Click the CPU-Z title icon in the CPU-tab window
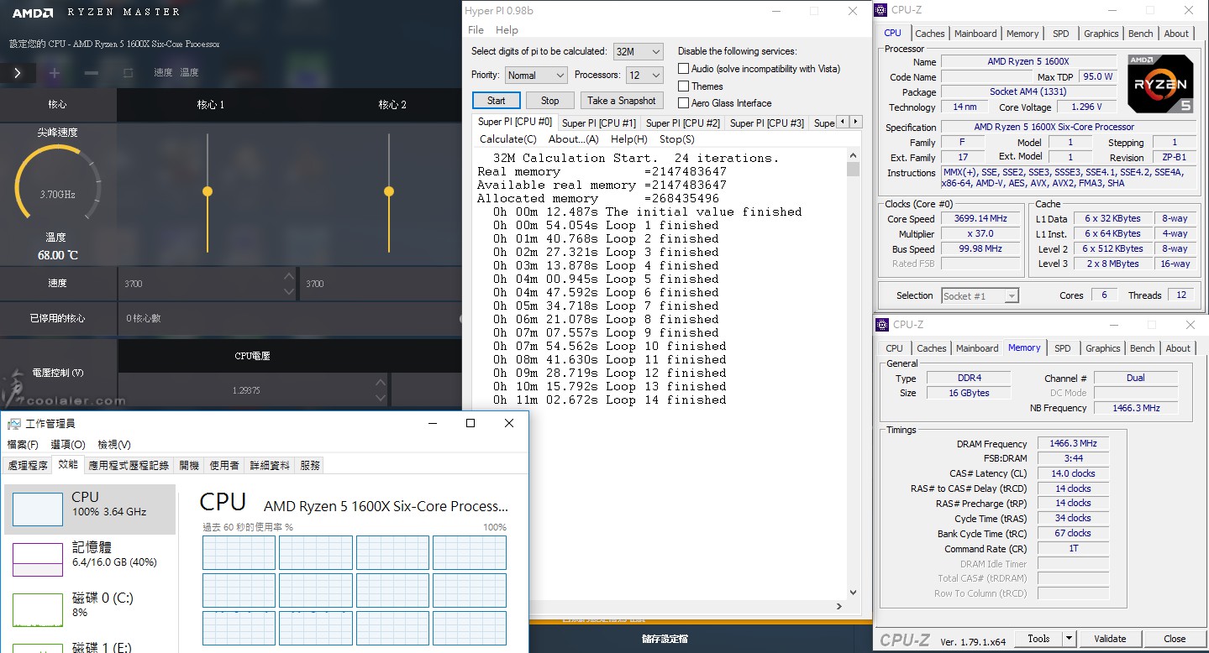This screenshot has width=1209, height=653. [881, 10]
